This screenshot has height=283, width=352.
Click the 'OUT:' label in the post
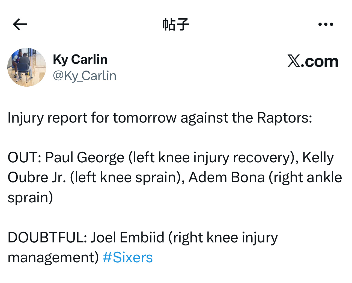pos(25,157)
